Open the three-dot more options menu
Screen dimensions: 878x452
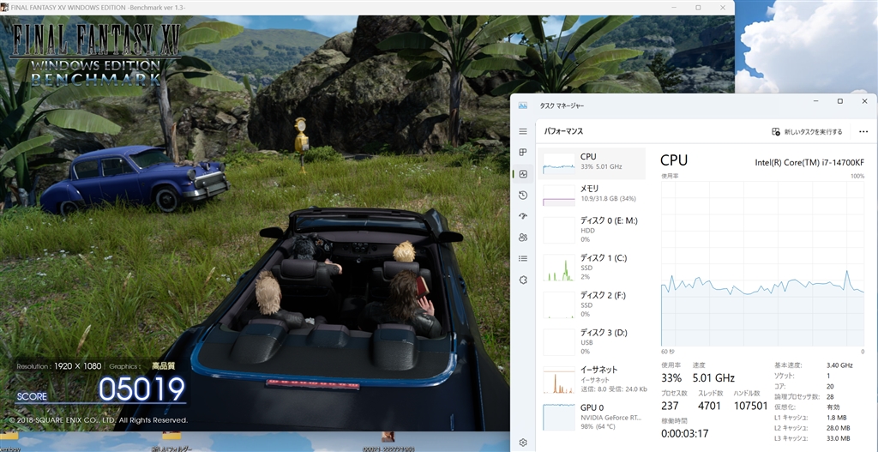pyautogui.click(x=863, y=131)
